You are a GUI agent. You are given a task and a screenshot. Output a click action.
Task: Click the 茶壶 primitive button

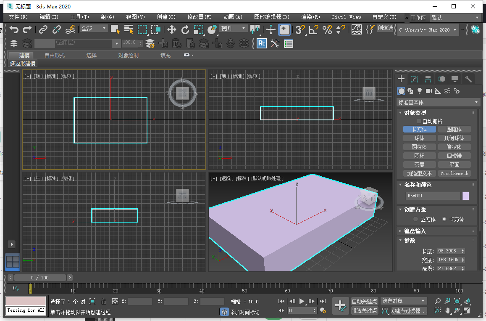pyautogui.click(x=419, y=164)
